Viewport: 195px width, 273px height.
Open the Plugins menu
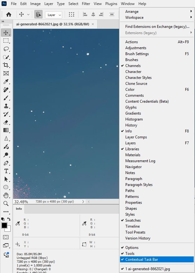pos(111,4)
